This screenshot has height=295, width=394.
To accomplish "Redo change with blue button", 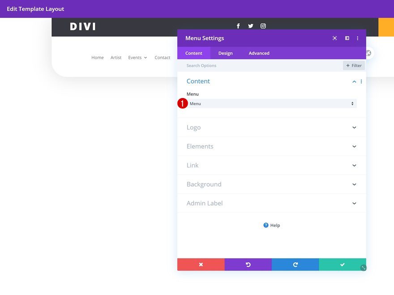I will pos(295,265).
